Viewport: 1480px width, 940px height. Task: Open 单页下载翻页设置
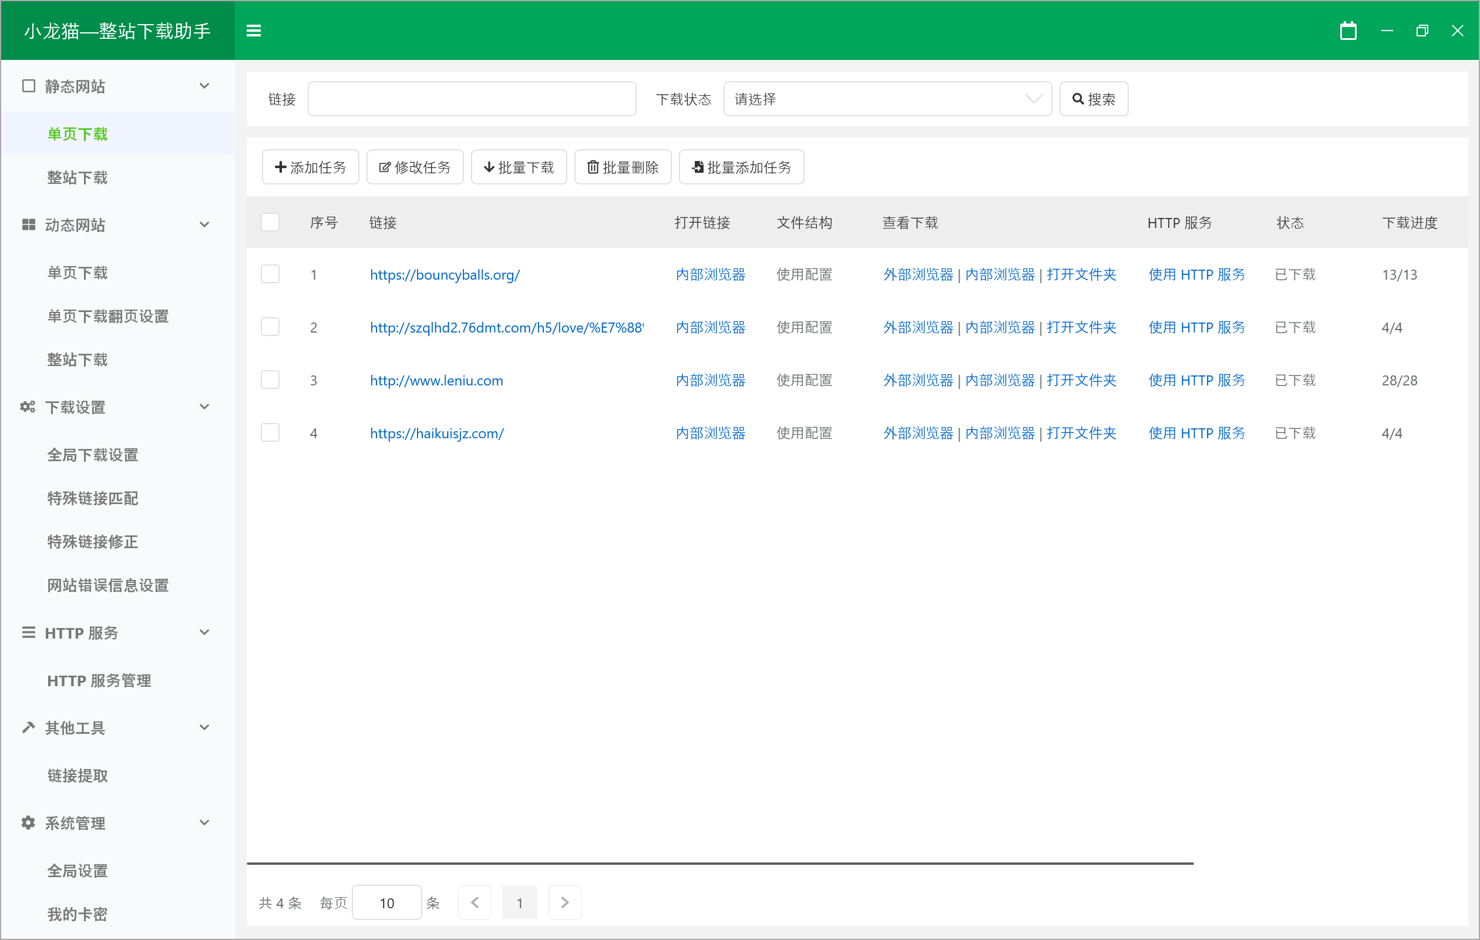pos(108,316)
